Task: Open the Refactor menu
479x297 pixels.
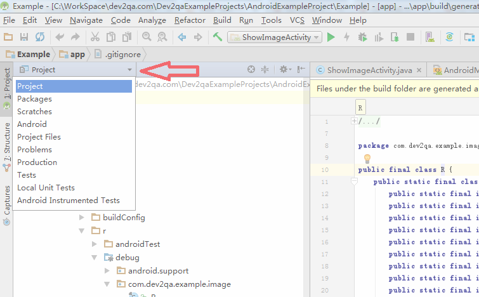Action: (x=189, y=20)
